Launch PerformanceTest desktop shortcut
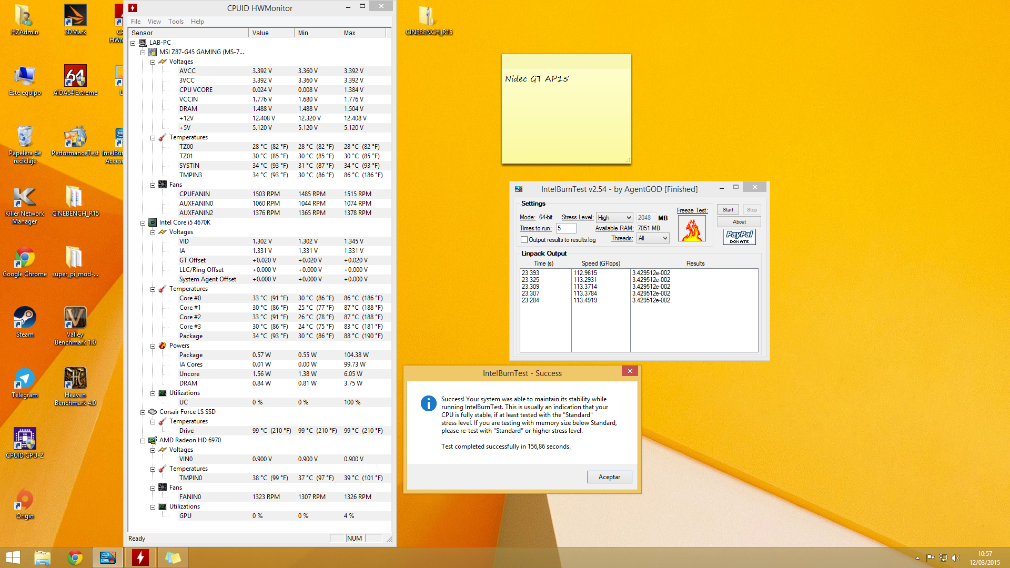The height and width of the screenshot is (568, 1010). [75, 141]
